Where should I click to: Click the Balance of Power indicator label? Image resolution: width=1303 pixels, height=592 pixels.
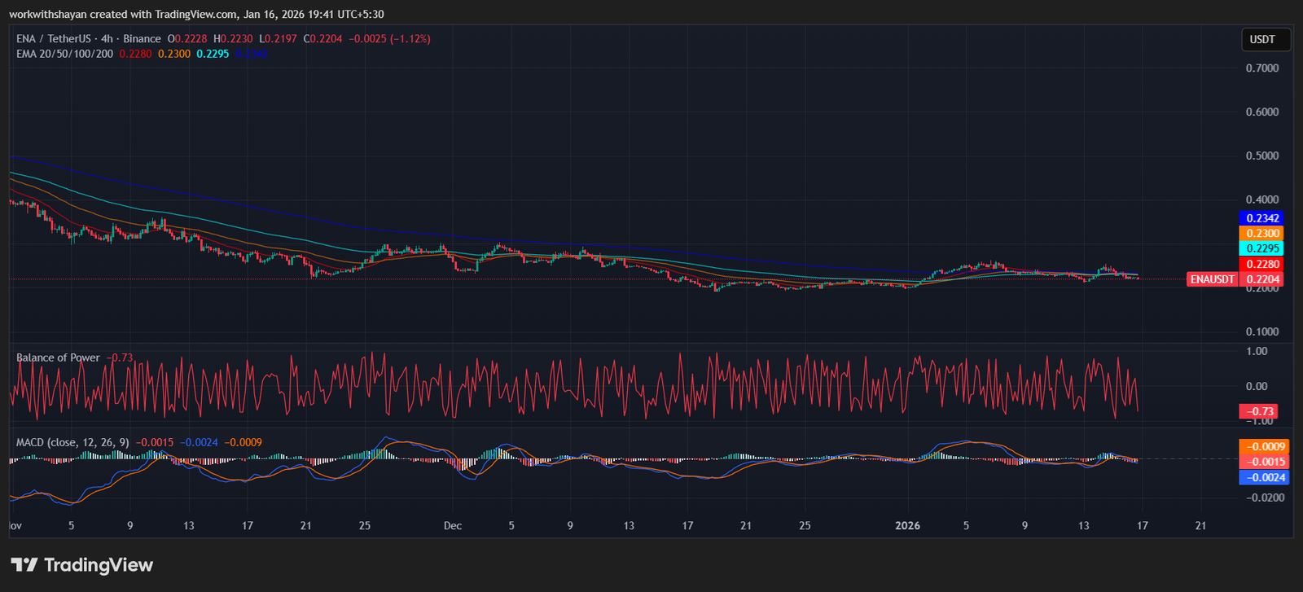pyautogui.click(x=58, y=357)
